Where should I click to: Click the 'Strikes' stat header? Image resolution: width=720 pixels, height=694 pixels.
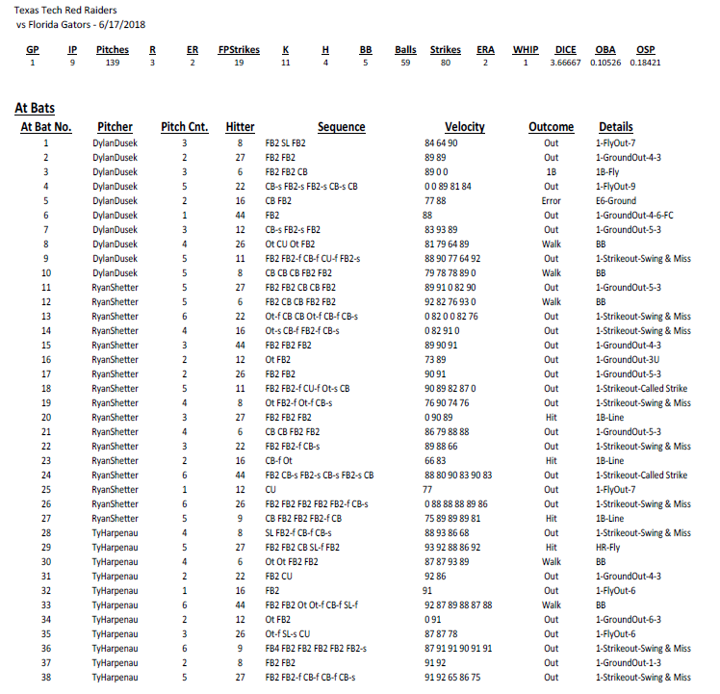tap(445, 50)
